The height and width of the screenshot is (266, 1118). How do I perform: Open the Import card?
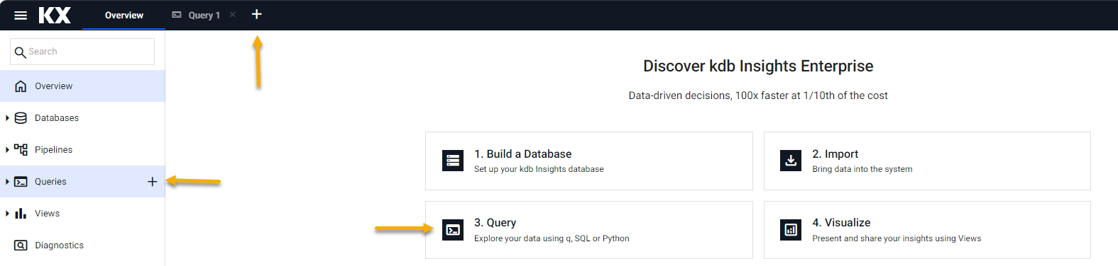point(927,161)
